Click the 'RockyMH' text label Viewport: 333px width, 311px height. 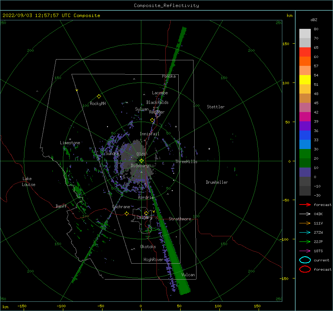(98, 104)
